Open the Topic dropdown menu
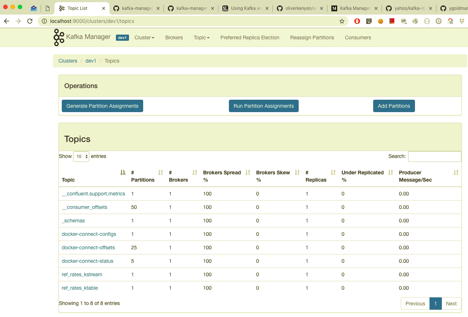The height and width of the screenshot is (317, 468). 201,37
